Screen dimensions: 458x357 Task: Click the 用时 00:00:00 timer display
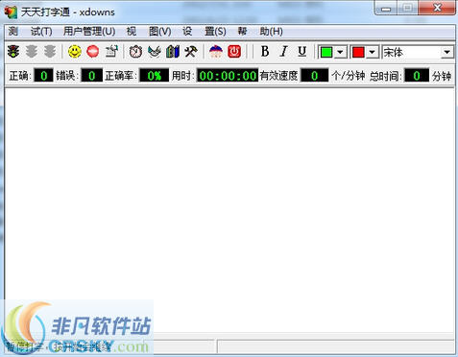click(228, 76)
